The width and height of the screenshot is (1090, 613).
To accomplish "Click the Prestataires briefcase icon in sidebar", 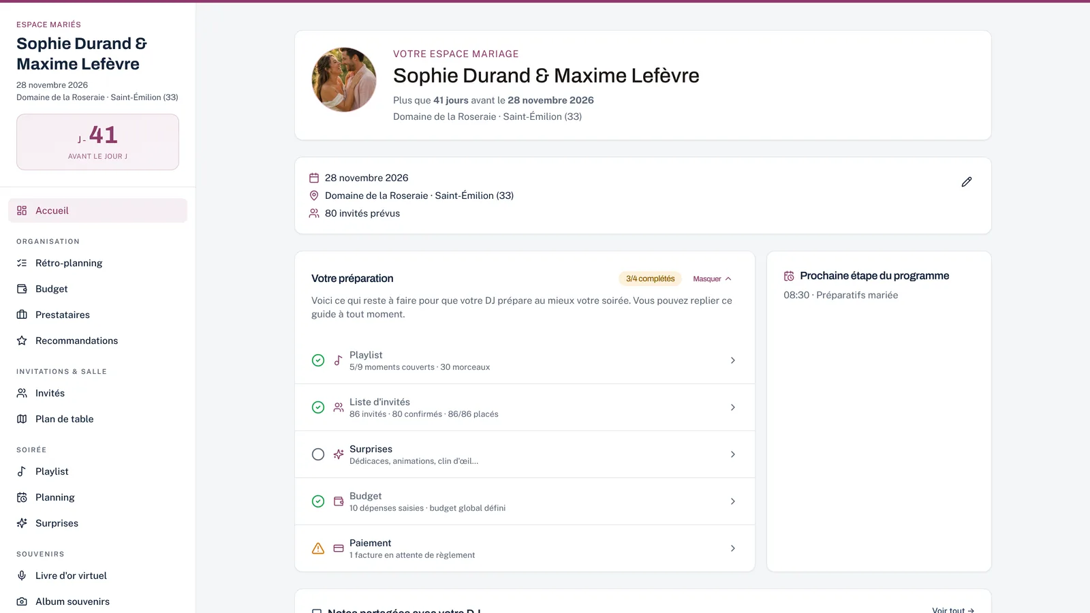I will [x=22, y=315].
